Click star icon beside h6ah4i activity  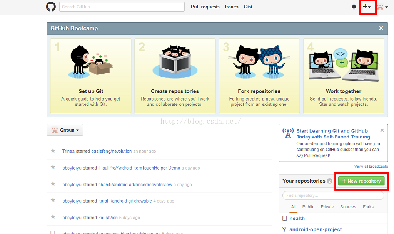[x=53, y=184]
